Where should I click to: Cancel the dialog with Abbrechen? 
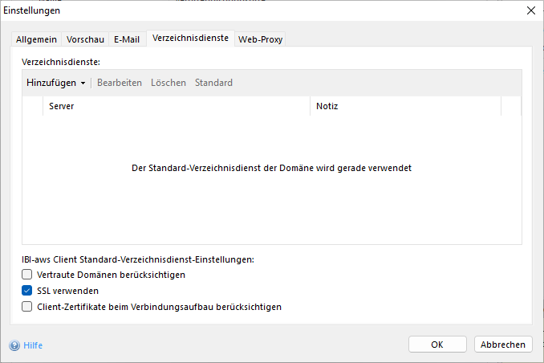pos(503,345)
